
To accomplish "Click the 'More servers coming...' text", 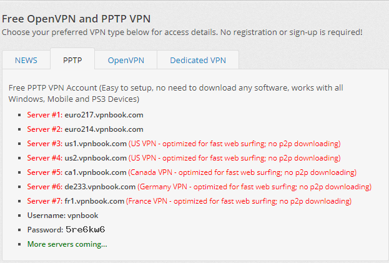I will tap(67, 244).
